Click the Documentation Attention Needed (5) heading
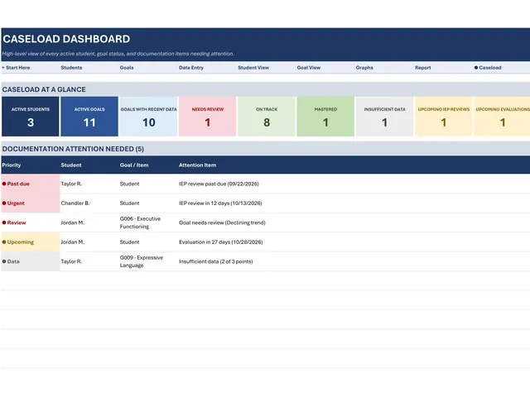This screenshot has height=397, width=530. 73,149
